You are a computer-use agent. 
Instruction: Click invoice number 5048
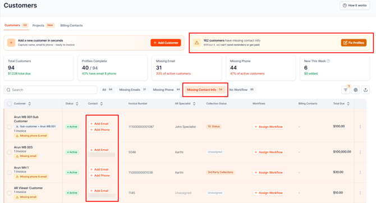tap(132, 152)
